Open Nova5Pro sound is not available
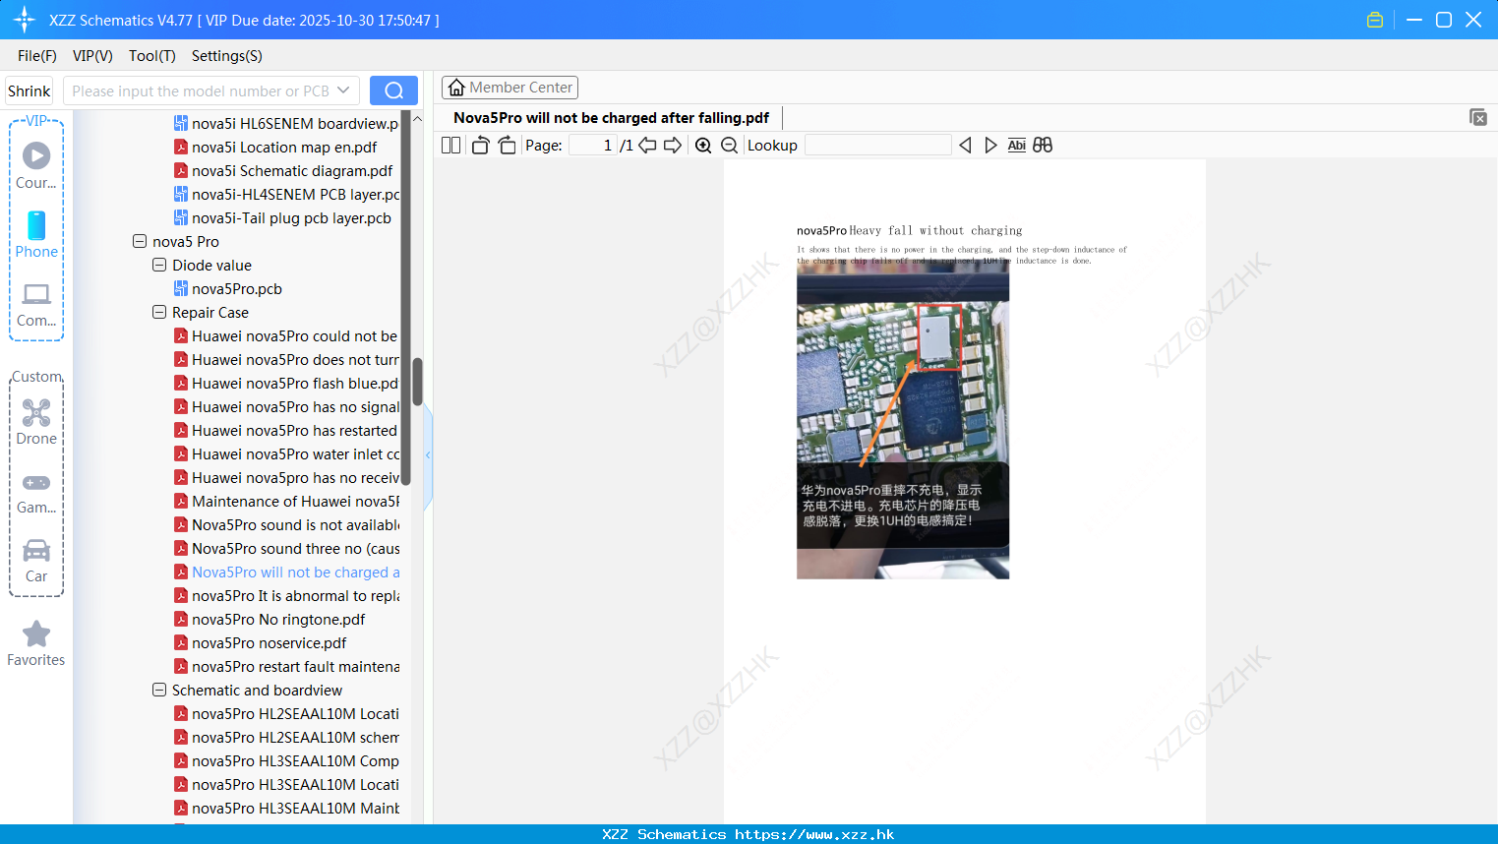Screen dimensions: 1498x844 click(x=286, y=524)
